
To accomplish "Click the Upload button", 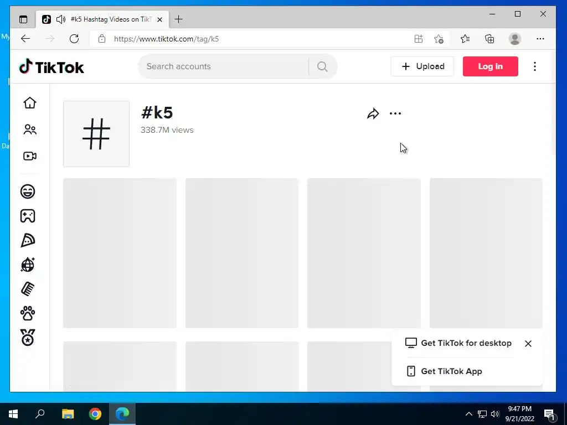I will point(422,66).
